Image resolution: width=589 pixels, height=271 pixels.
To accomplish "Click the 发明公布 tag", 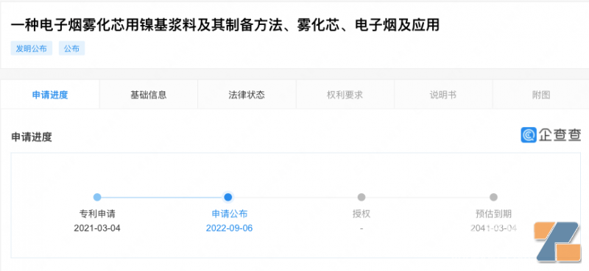I will [x=31, y=48].
